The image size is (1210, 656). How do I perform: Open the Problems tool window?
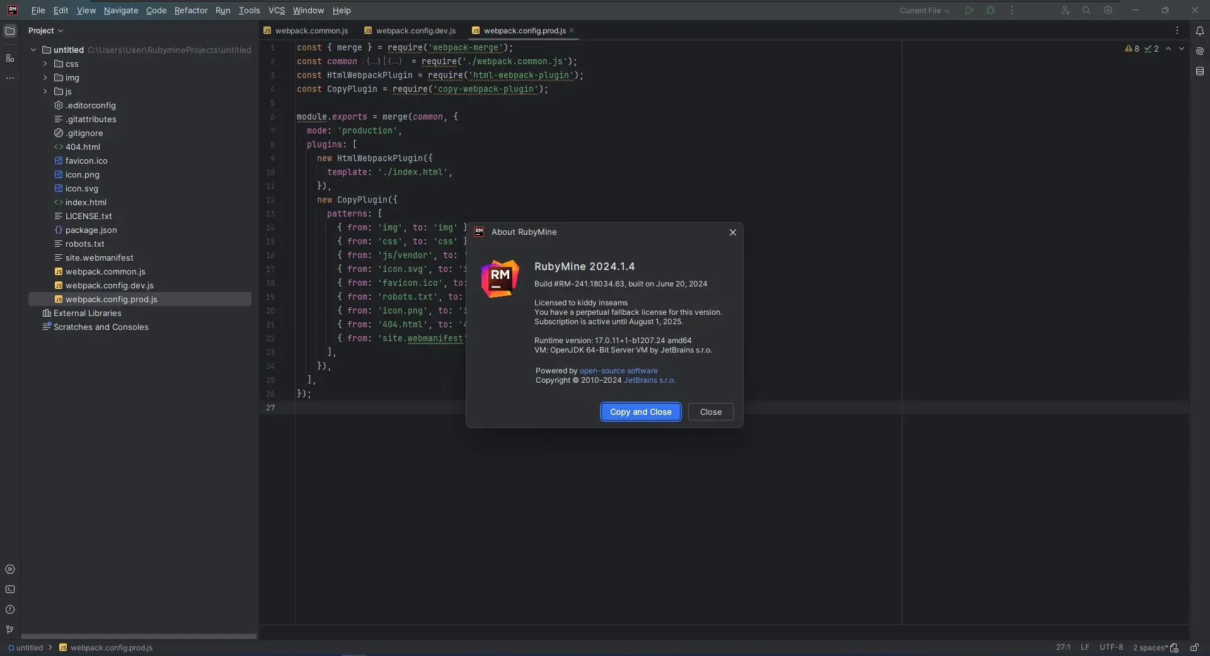(x=10, y=610)
